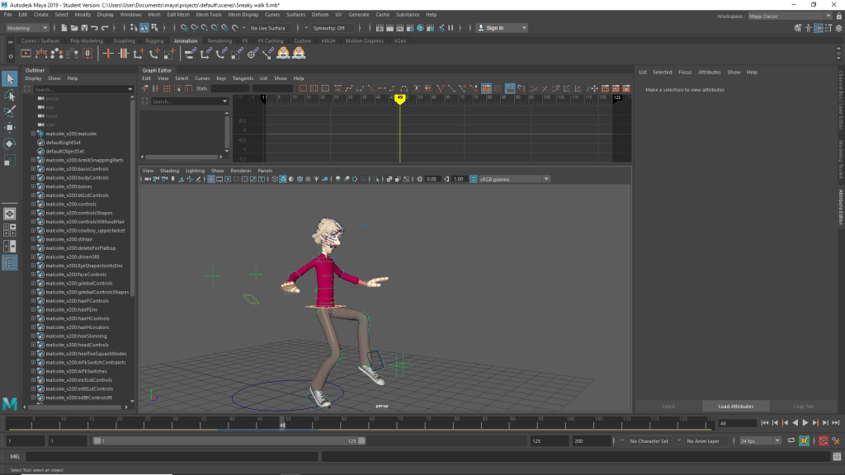Jump to end of playback range
Image resolution: width=845 pixels, height=475 pixels.
(x=834, y=423)
